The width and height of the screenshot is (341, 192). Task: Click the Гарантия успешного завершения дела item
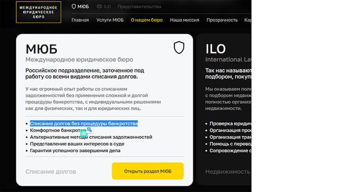tap(75, 151)
